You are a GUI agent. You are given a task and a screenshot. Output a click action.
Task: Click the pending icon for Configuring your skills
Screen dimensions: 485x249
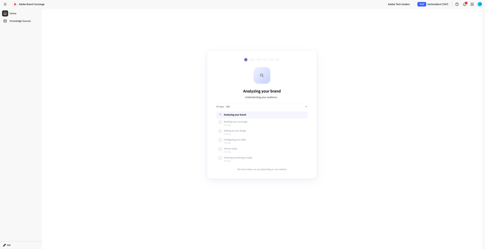pyautogui.click(x=220, y=140)
